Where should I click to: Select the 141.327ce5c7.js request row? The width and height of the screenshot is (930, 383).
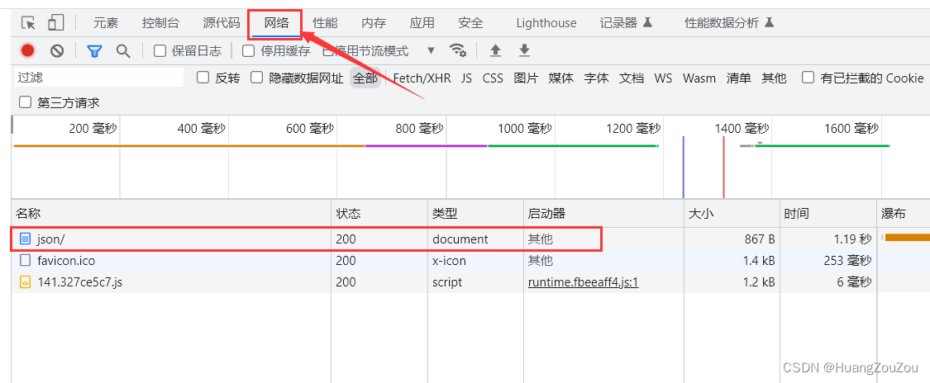coord(471,282)
